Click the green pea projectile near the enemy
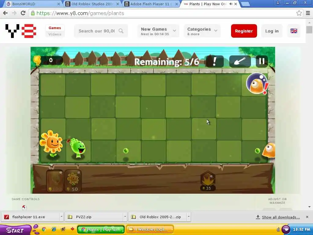Image resolution: width=313 pixels, height=235 pixels. pyautogui.click(x=257, y=151)
